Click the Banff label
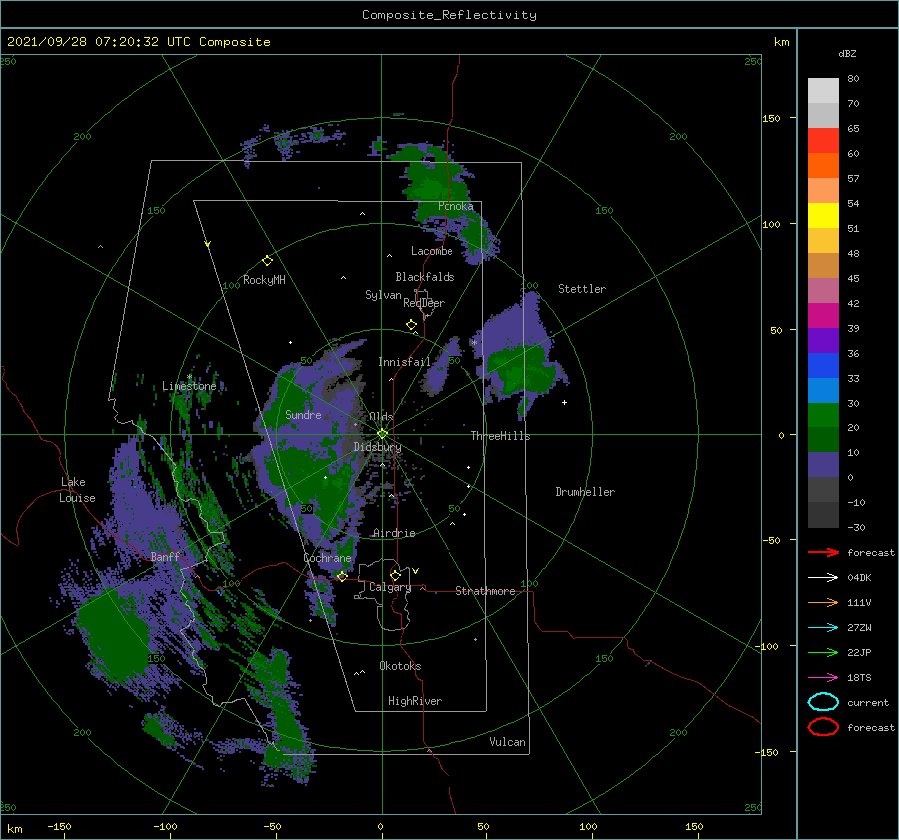 coord(165,556)
